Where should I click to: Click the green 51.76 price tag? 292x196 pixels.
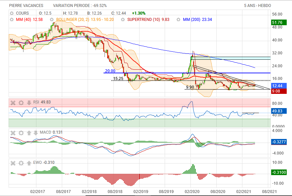point(279,23)
